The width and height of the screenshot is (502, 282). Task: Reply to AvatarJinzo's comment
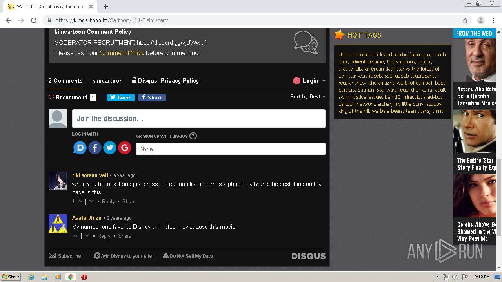pos(104,236)
